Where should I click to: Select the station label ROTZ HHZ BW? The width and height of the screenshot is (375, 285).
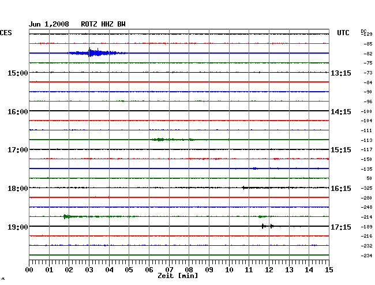[x=103, y=24]
